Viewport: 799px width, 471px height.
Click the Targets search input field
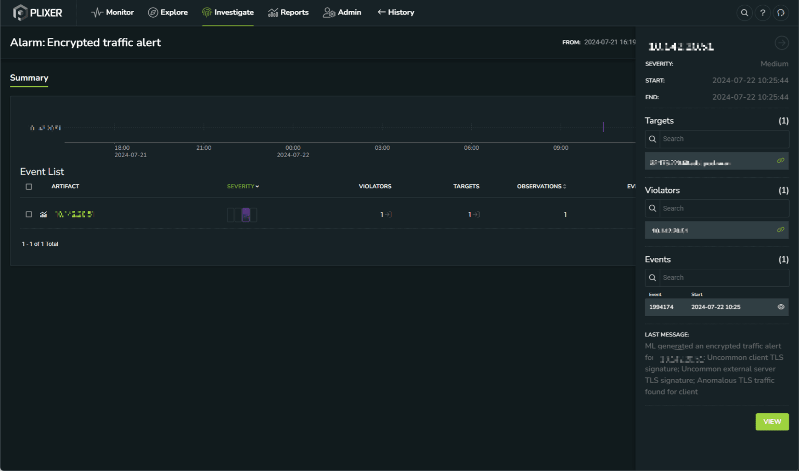tap(723, 139)
